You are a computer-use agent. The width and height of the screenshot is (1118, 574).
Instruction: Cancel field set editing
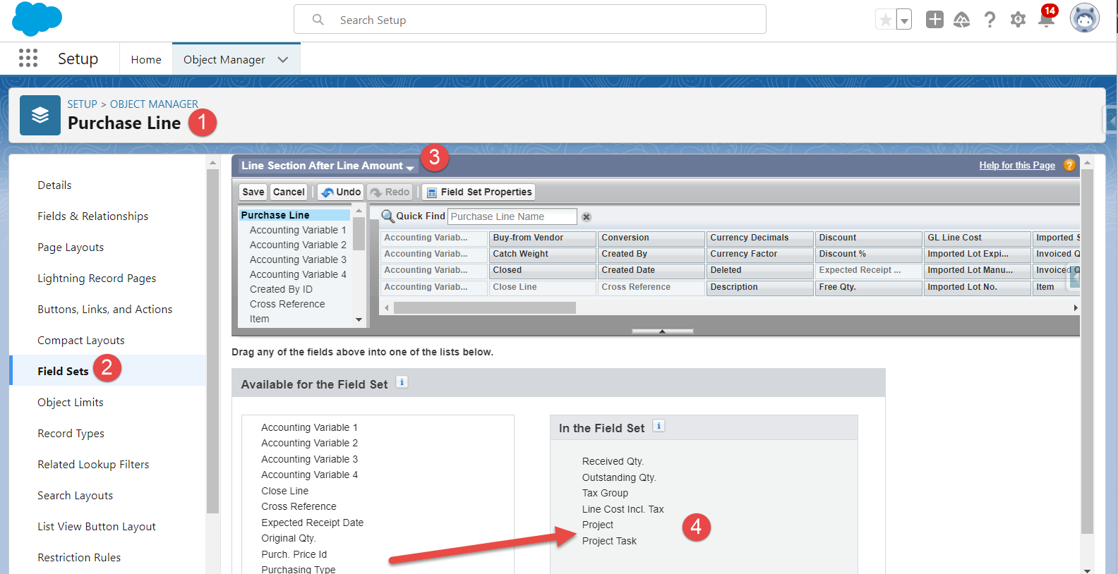pos(289,192)
